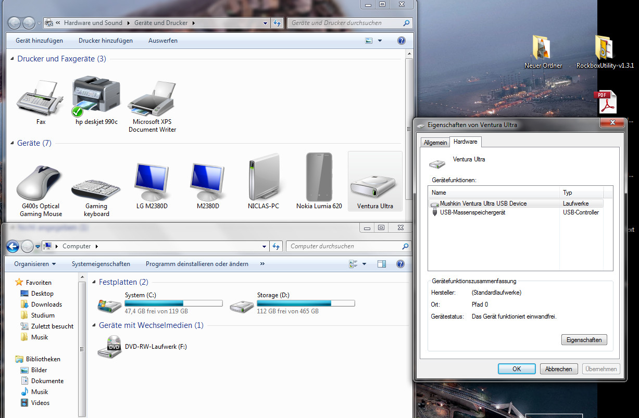Sort device functions by Name column

[x=495, y=193]
